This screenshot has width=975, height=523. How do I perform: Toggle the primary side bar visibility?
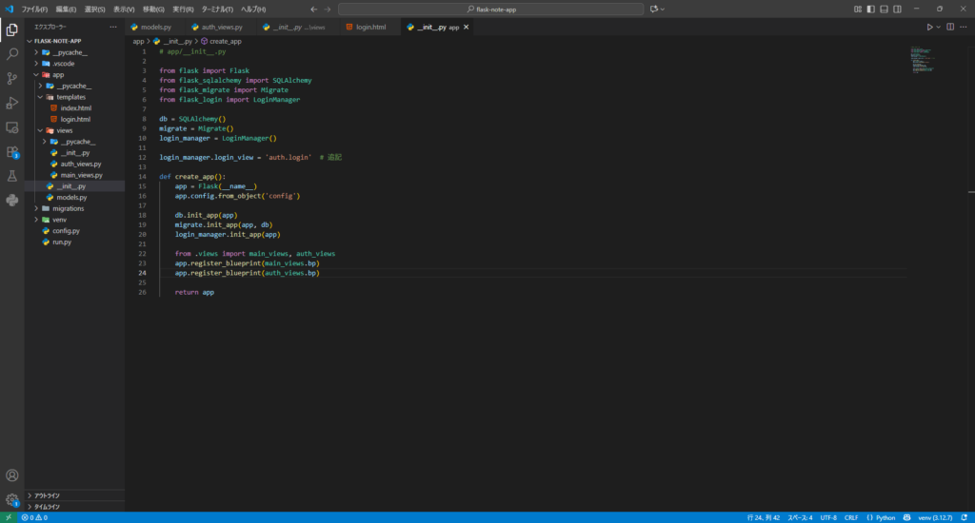pyautogui.click(x=871, y=9)
